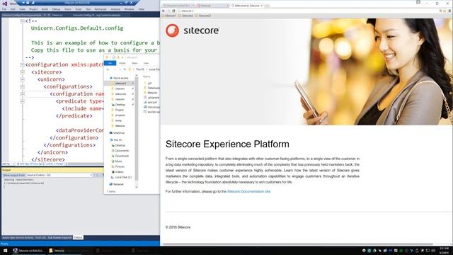Open the File menu in Visual Studio

pyautogui.click(x=4, y=9)
